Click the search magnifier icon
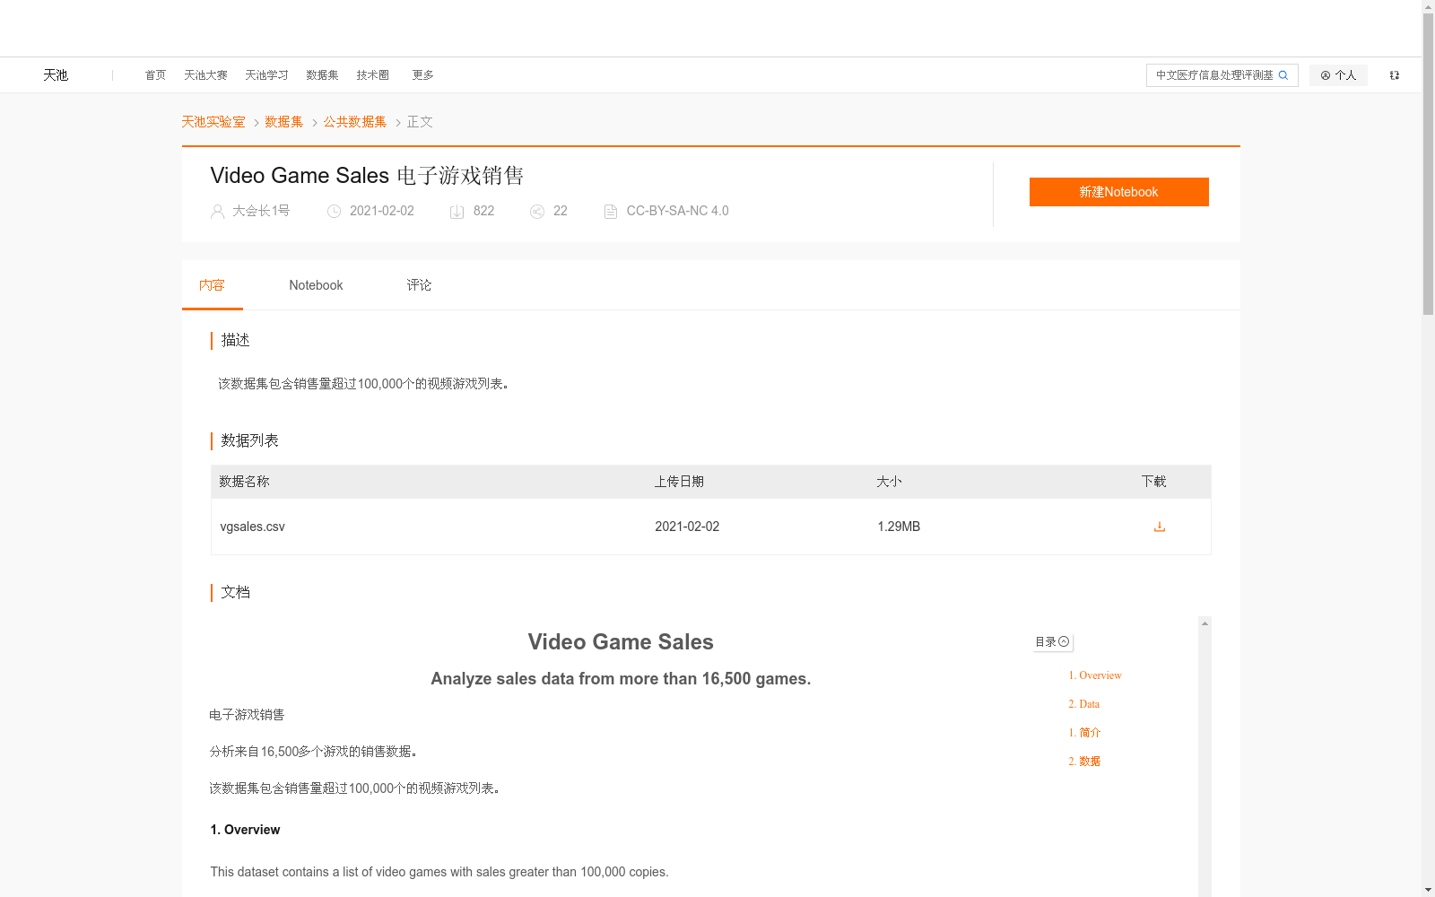 pyautogui.click(x=1283, y=75)
